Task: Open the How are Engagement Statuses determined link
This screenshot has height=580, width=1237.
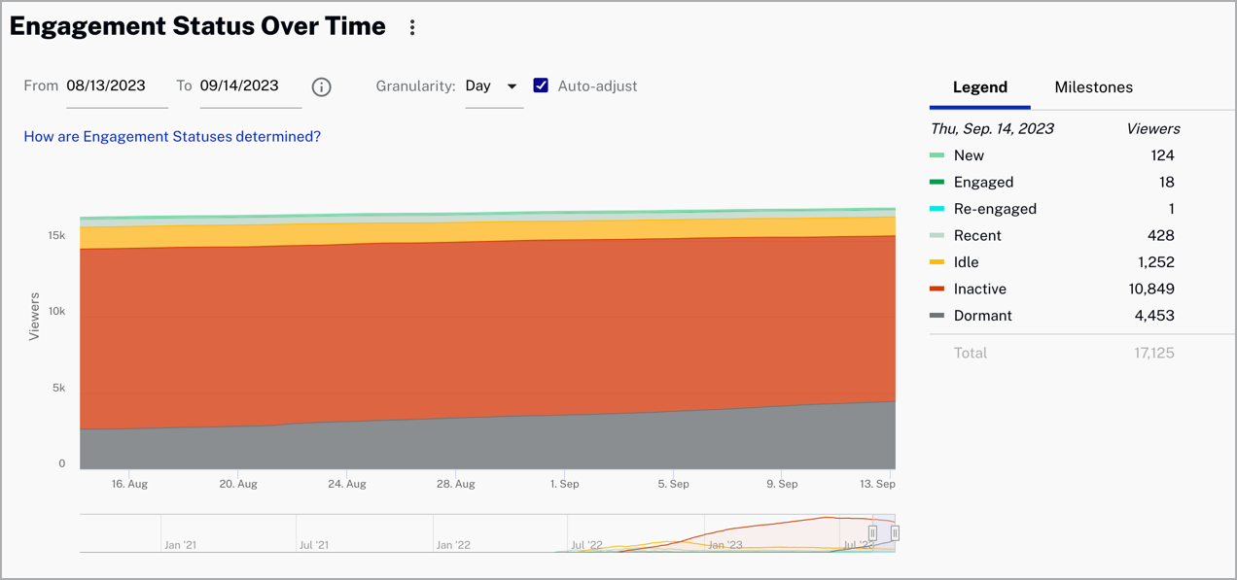Action: pos(172,136)
